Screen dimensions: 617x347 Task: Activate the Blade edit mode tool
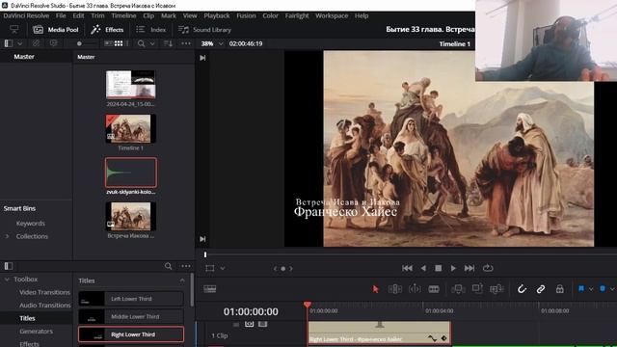(434, 289)
